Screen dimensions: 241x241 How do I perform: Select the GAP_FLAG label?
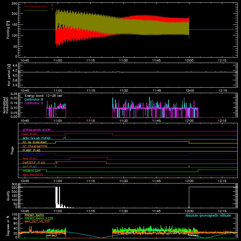(30, 134)
